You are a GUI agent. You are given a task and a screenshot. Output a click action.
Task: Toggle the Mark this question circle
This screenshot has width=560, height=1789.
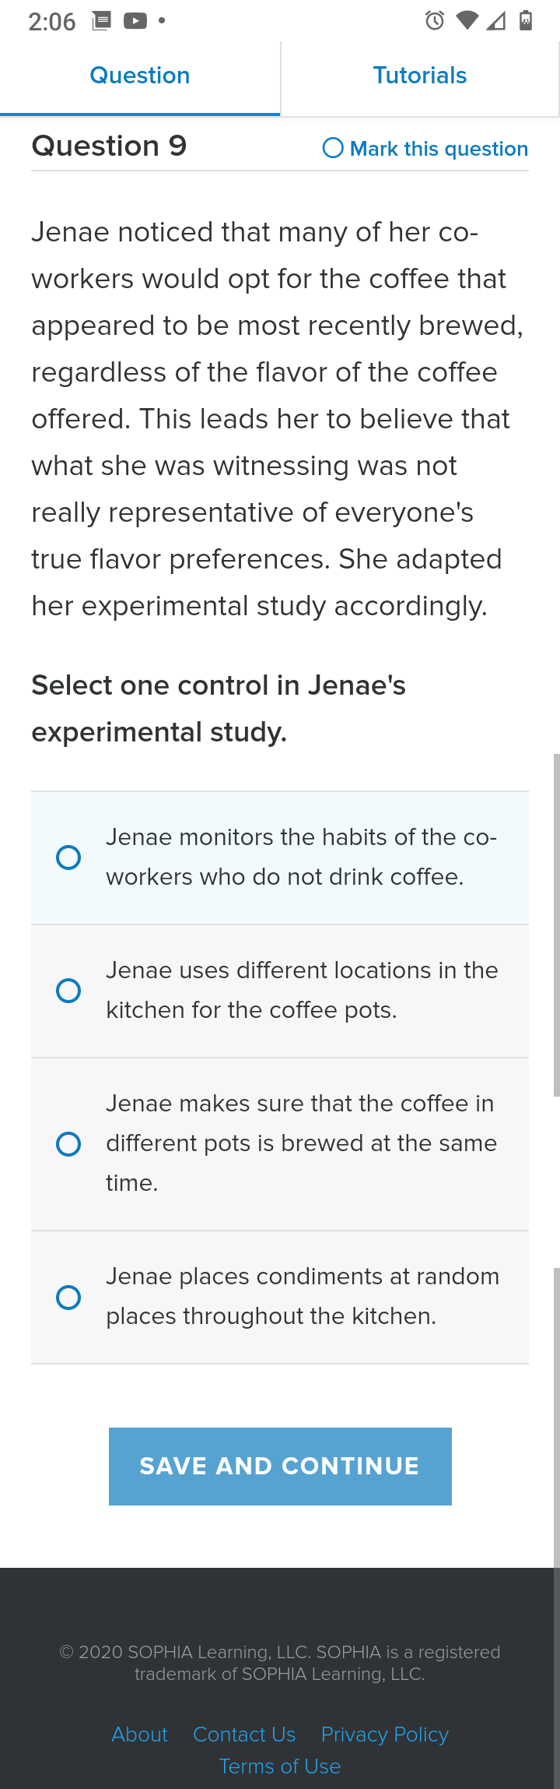333,148
